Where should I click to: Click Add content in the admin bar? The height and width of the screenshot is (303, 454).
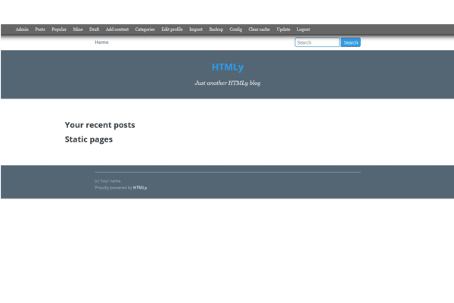coord(117,30)
